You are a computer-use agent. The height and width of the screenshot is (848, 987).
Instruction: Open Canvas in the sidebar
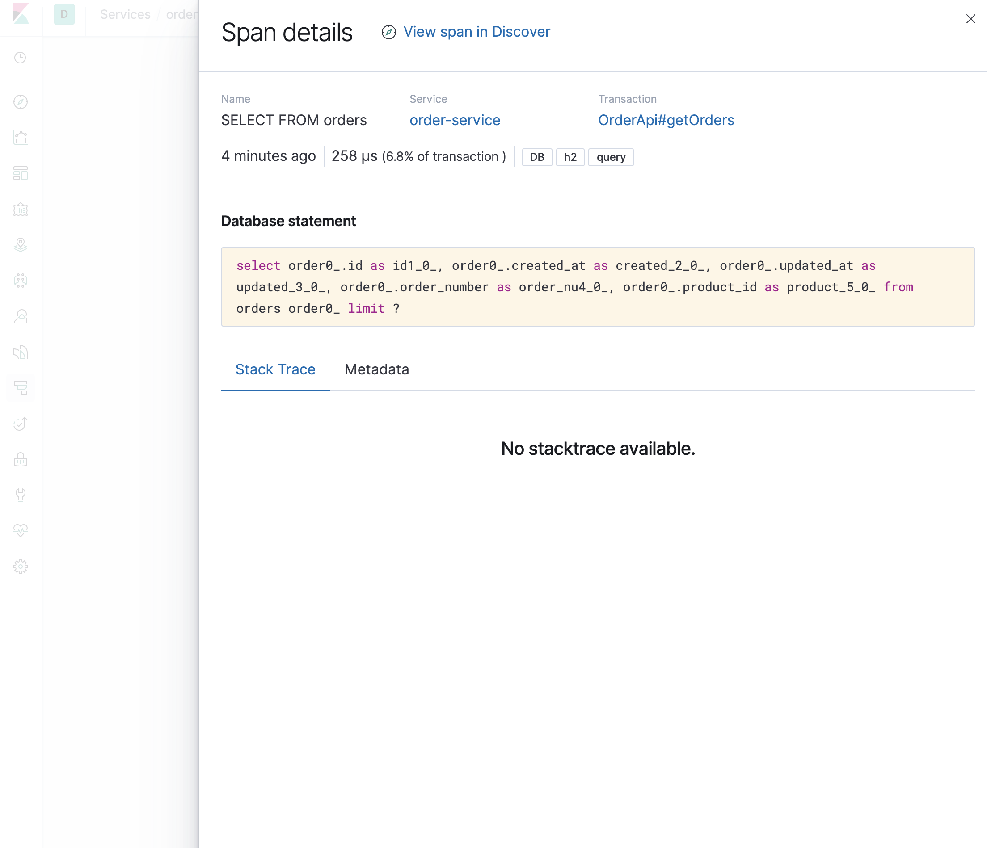point(21,209)
